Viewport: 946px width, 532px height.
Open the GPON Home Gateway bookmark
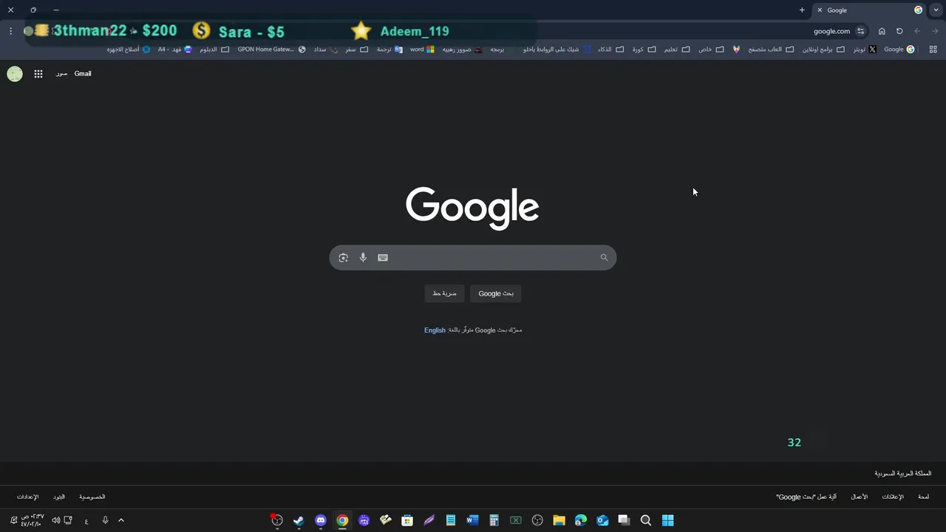tap(271, 50)
